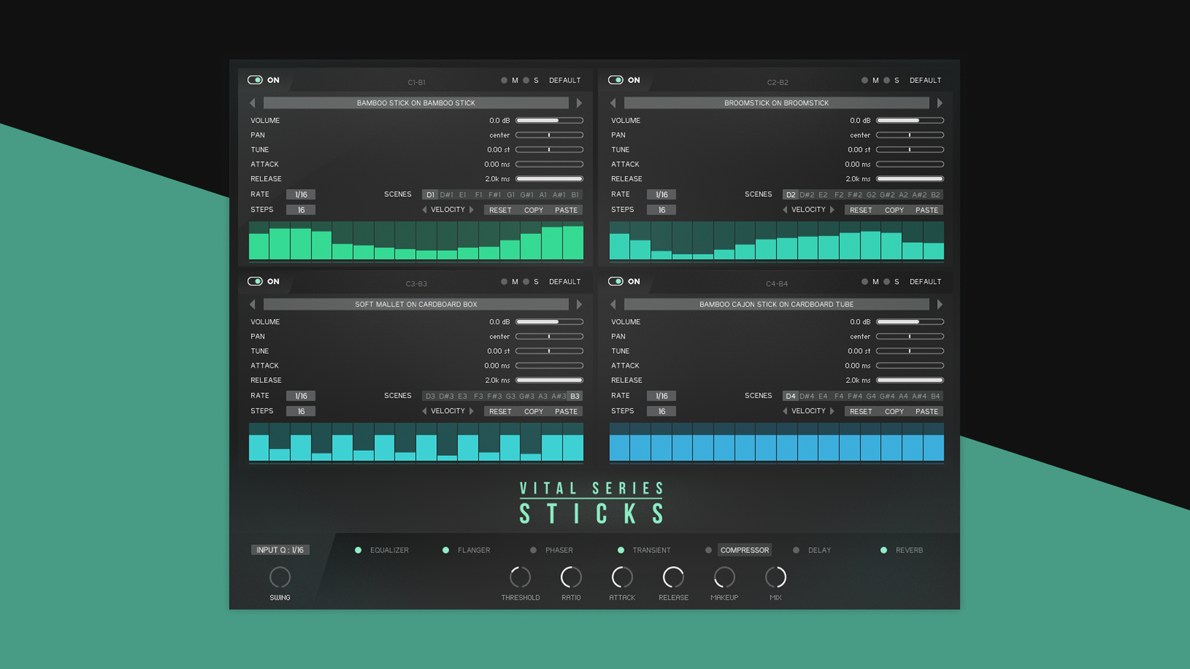1190x669 pixels.
Task: Turn the Swing knob
Action: pos(280,577)
